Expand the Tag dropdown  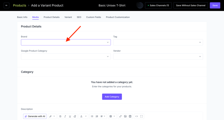pos(158,42)
